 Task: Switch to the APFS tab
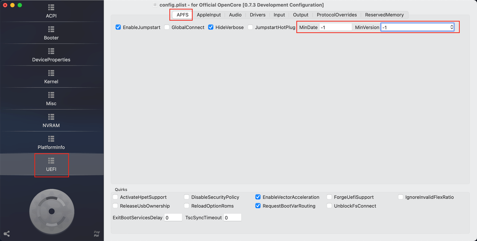183,15
